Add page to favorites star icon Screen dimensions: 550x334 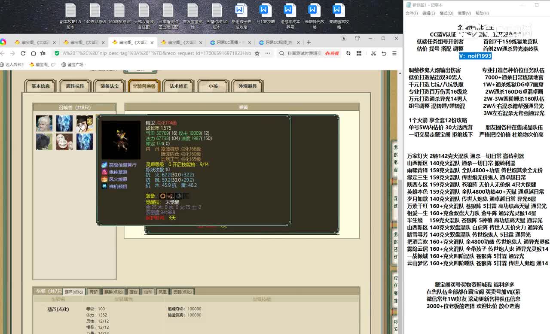pos(257,53)
